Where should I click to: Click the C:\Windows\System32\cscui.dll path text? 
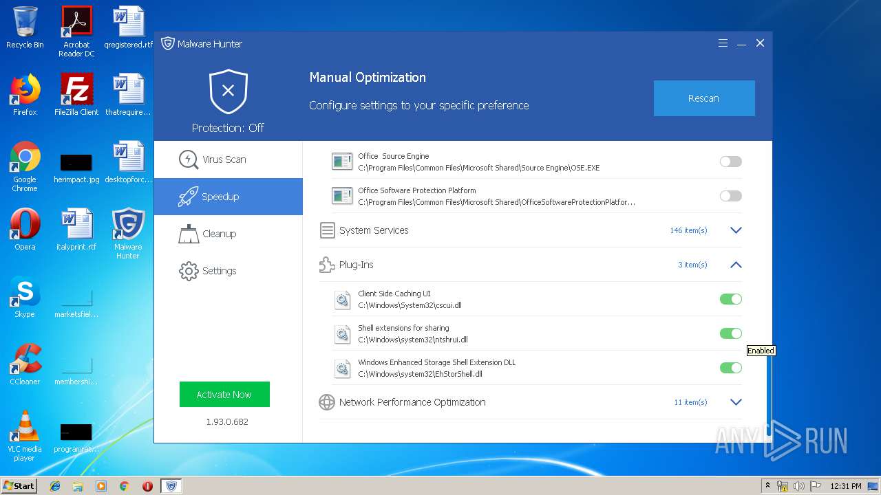tap(410, 305)
